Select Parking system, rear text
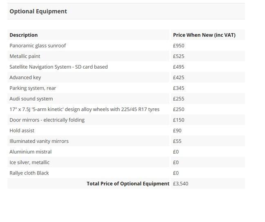Viewport: 265px width, 222px height. 33,88
